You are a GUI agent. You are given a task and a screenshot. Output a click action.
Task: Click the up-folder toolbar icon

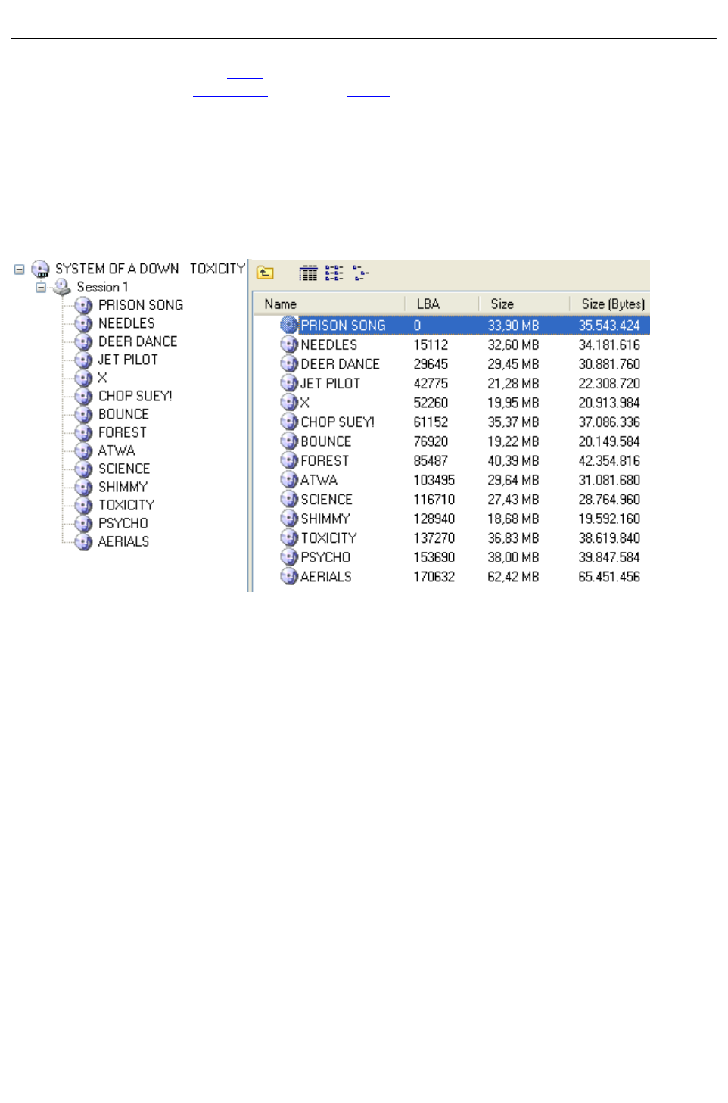265,273
